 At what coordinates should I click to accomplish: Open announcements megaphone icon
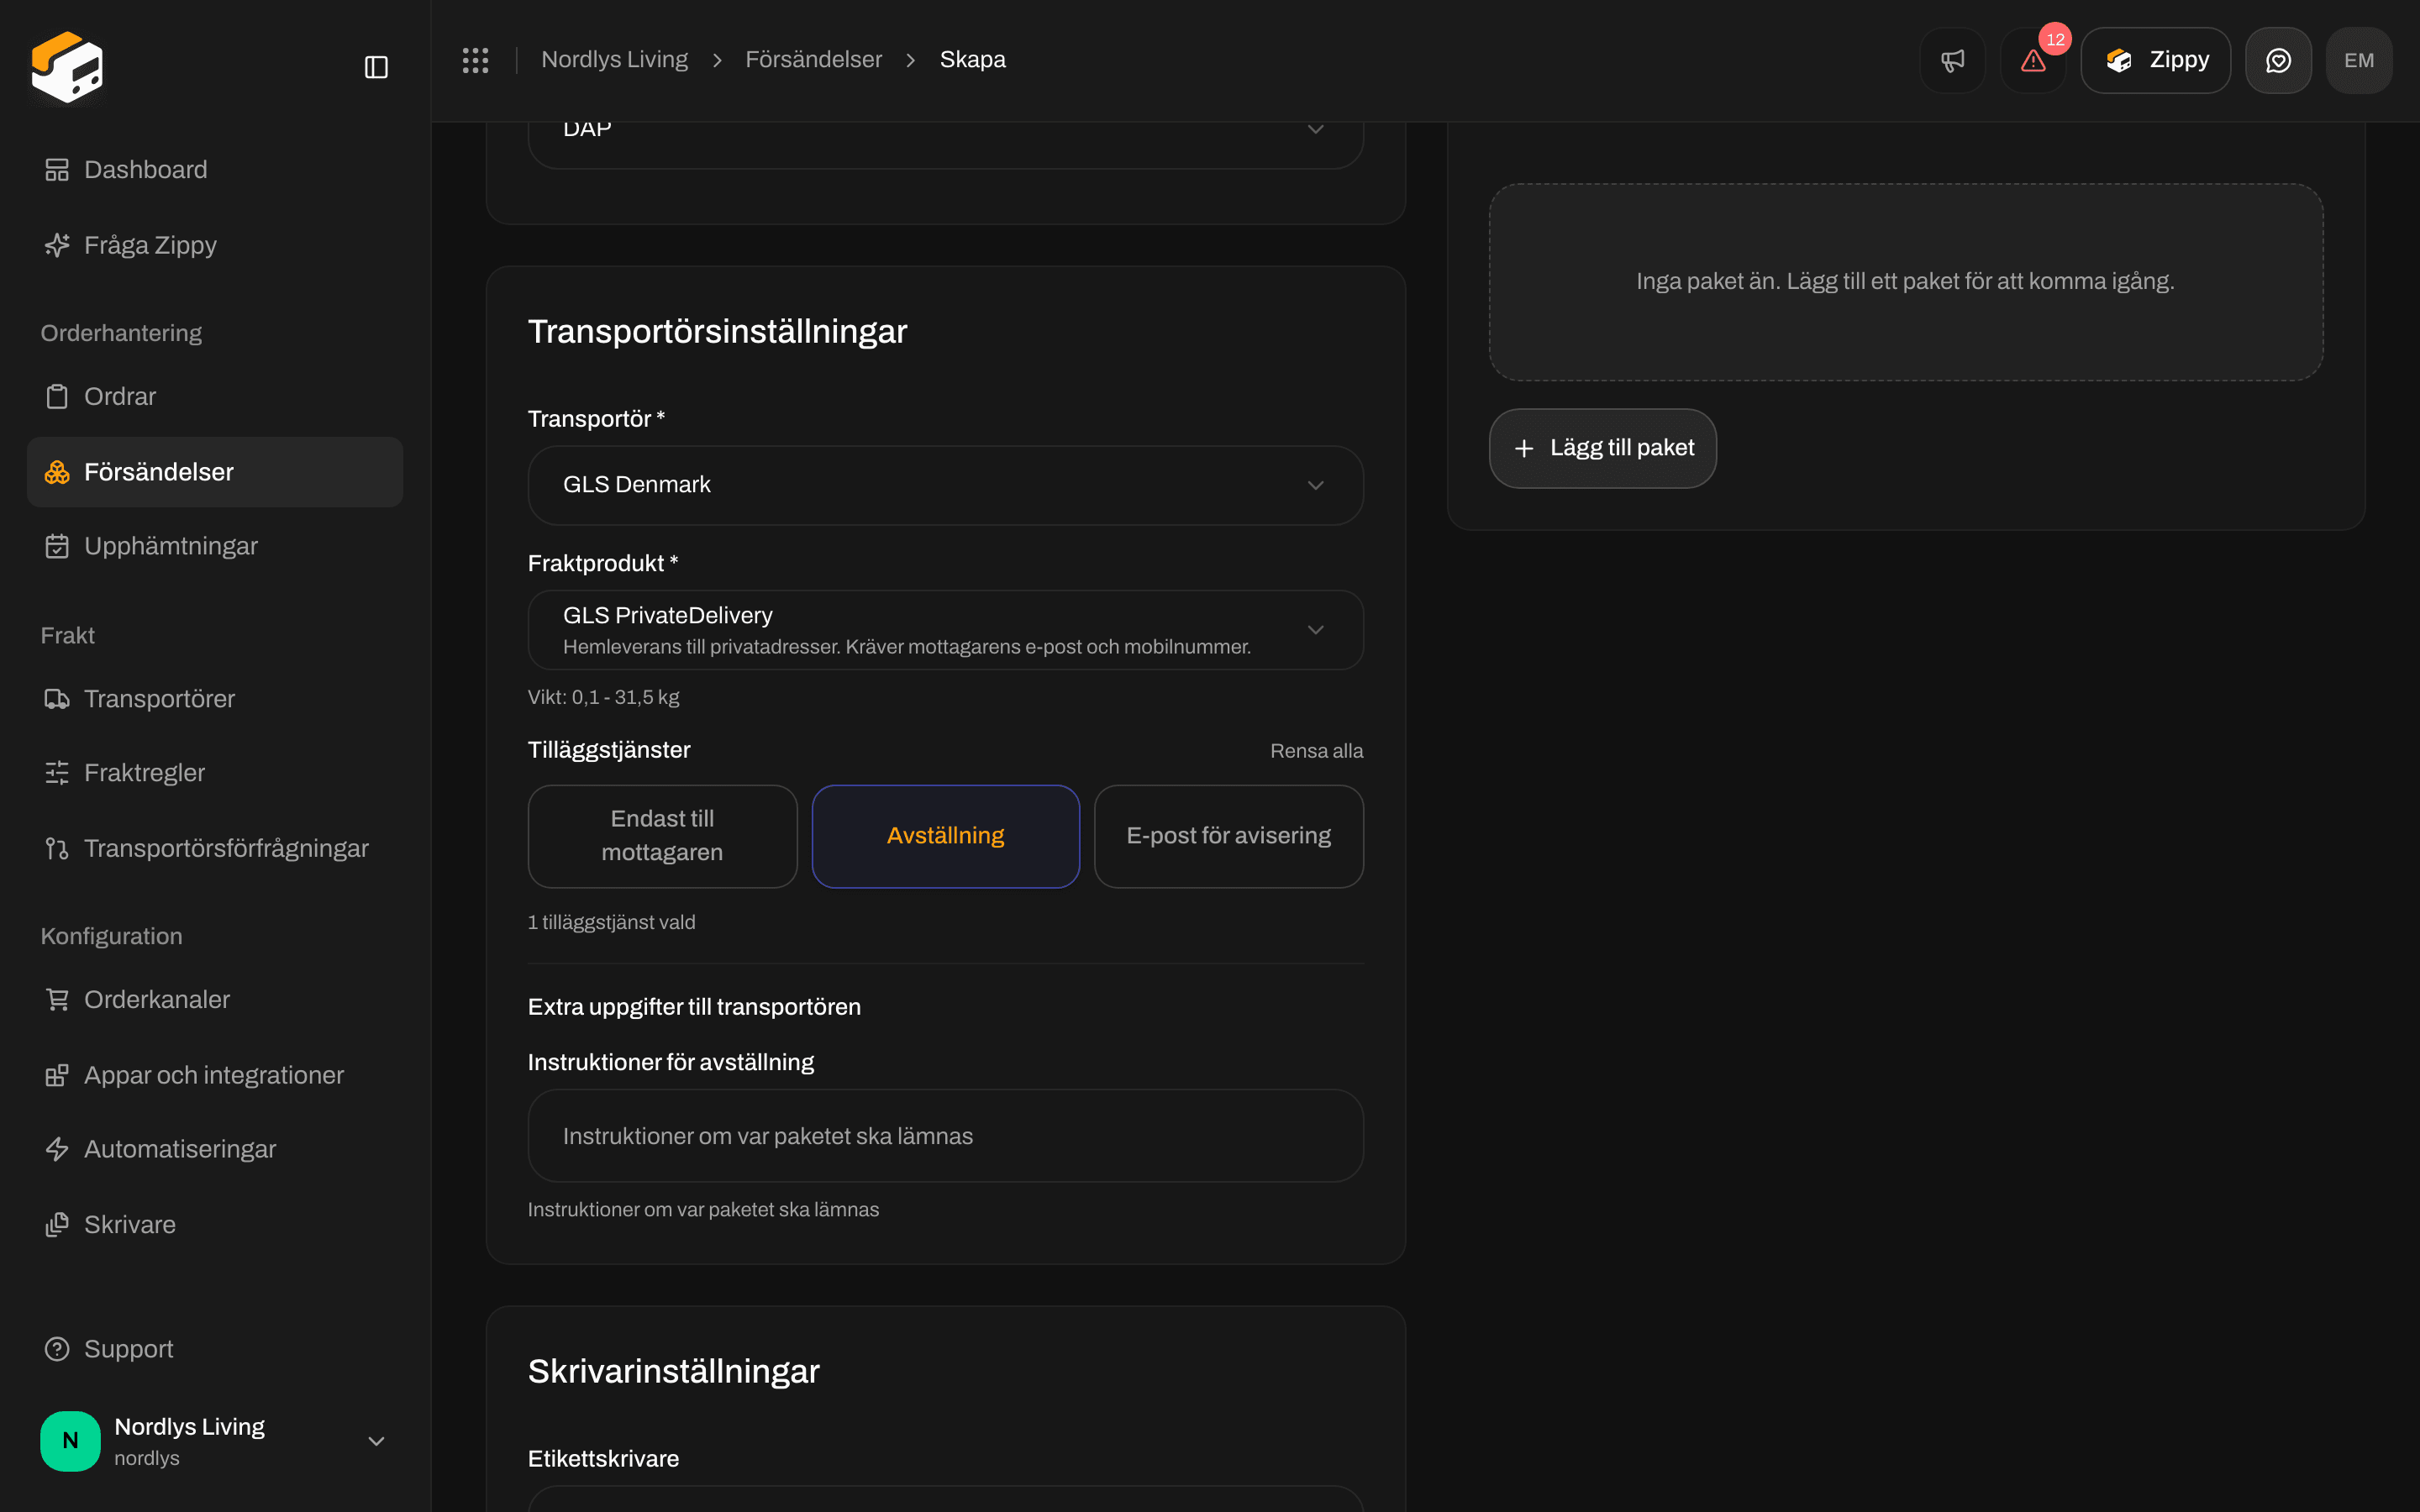(1952, 60)
